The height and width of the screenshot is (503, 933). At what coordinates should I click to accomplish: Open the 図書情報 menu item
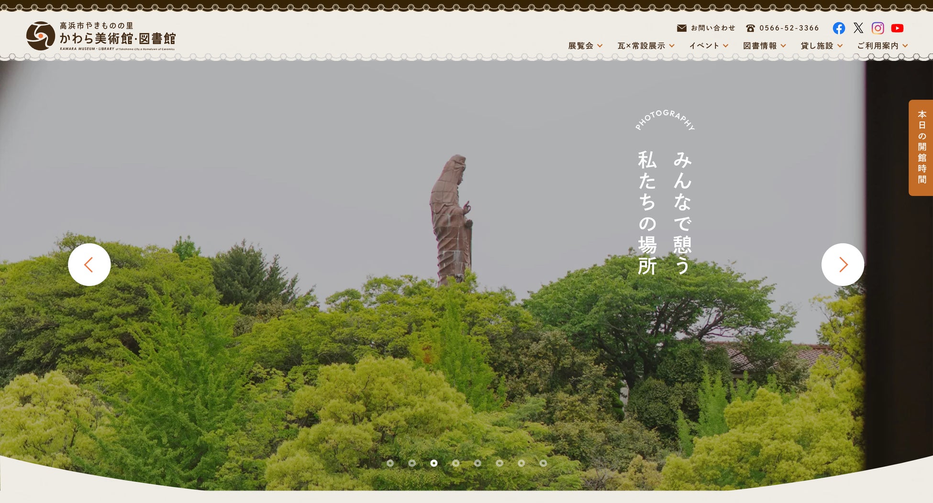point(760,46)
